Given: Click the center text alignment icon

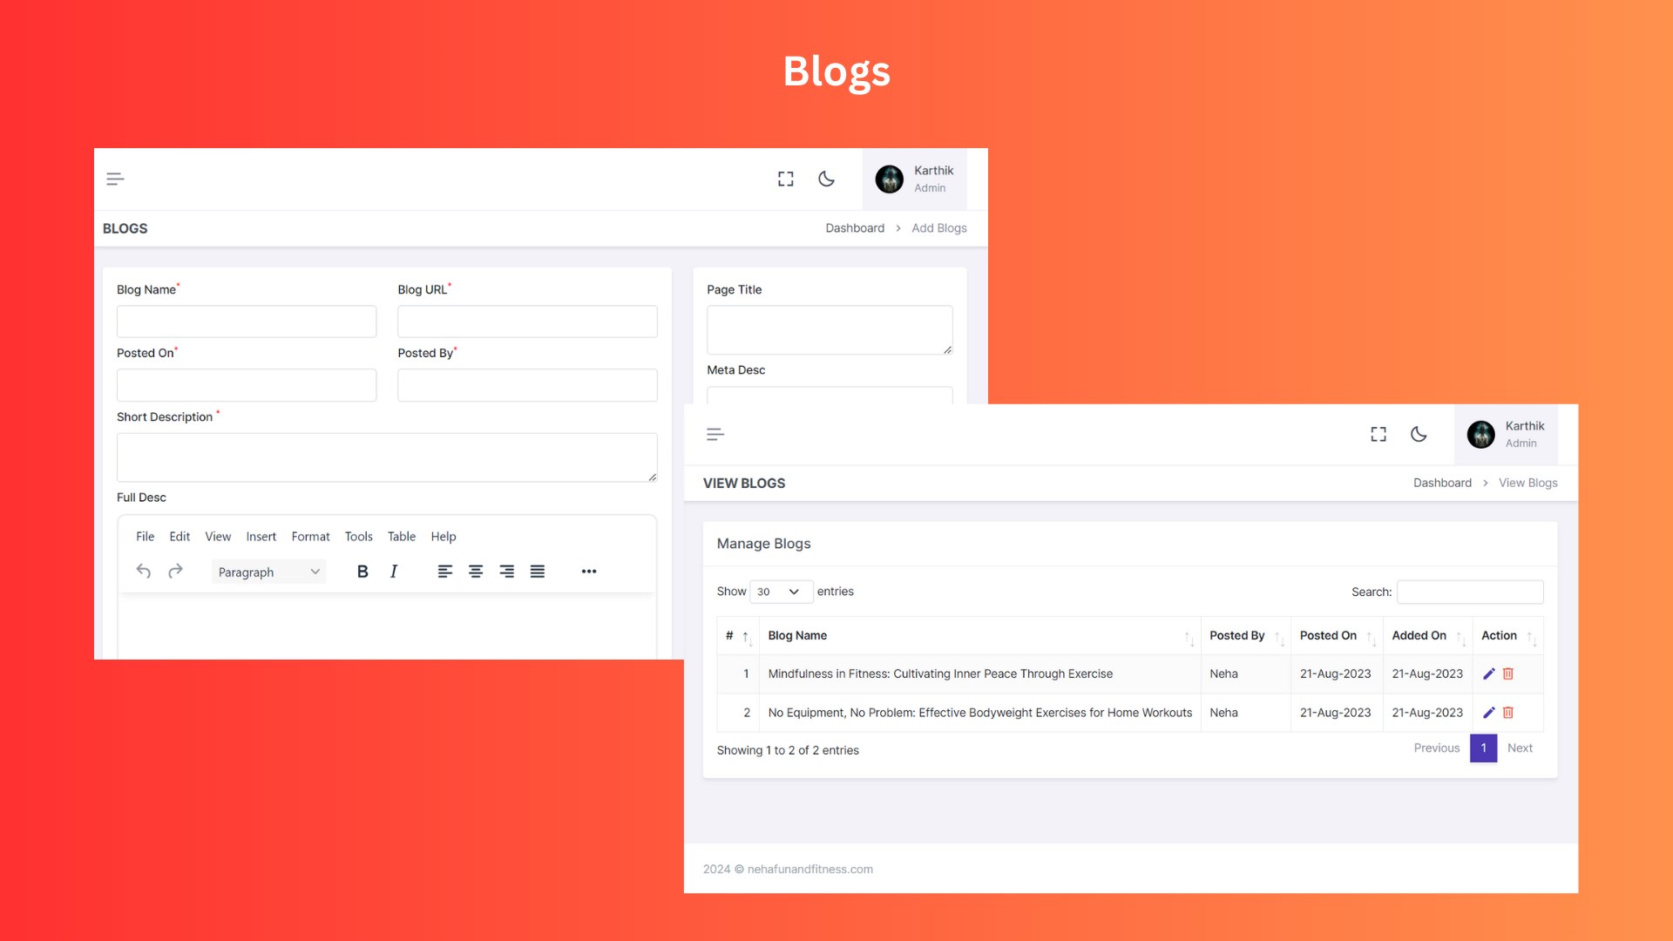Looking at the screenshot, I should tap(475, 571).
